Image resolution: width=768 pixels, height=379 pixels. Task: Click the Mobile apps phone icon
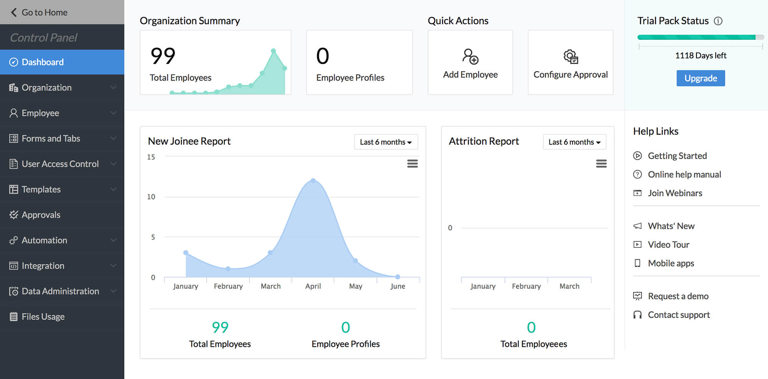point(637,263)
